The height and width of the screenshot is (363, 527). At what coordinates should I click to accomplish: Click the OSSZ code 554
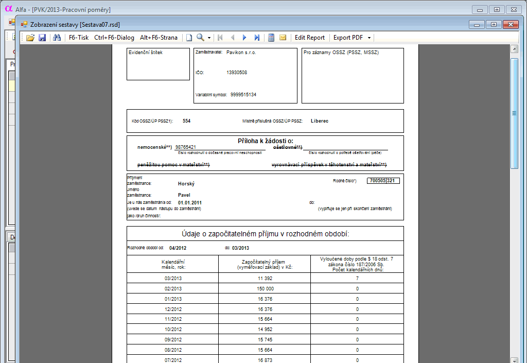click(186, 121)
